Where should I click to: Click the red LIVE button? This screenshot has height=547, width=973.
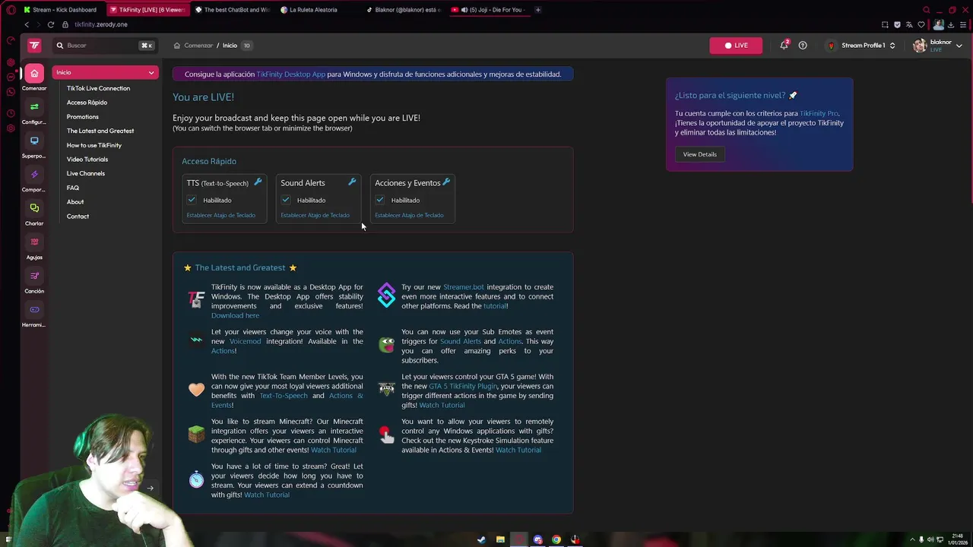736,46
